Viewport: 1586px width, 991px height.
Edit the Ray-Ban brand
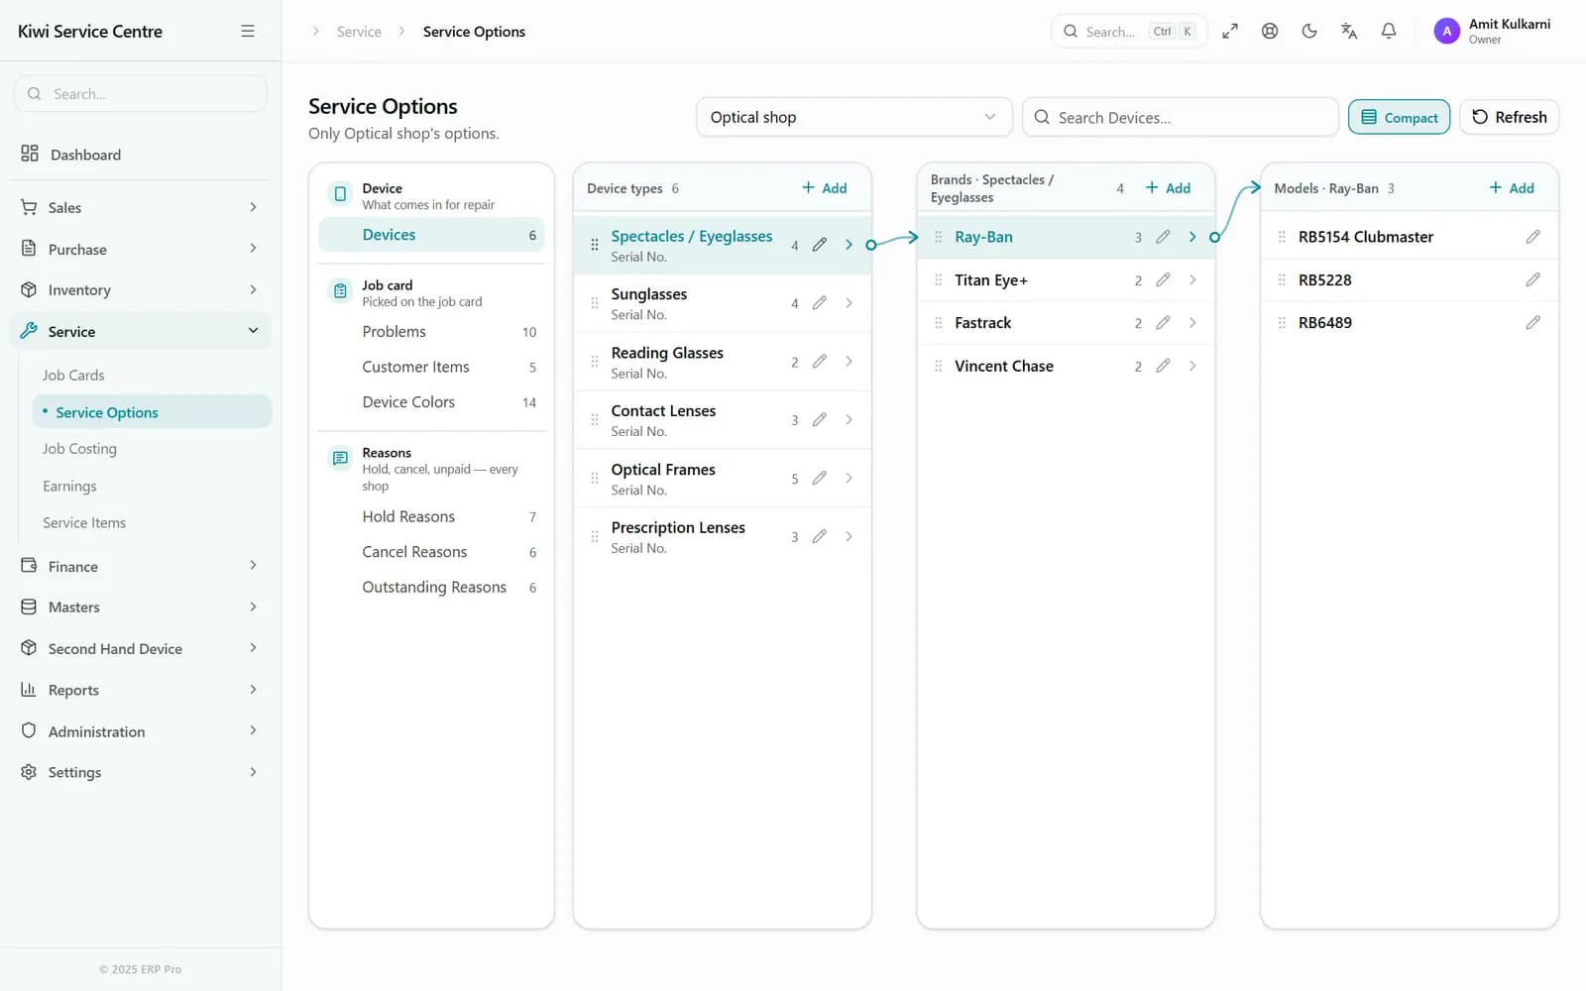point(1164,237)
